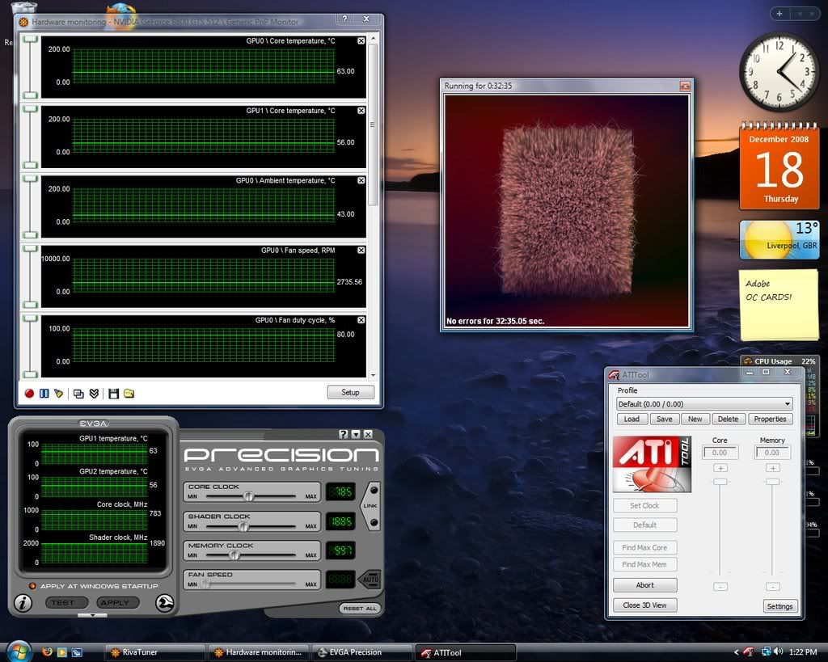Open the folder icon in Hardware monitoring toolbar
Viewport: 828px width, 662px height.
pyautogui.click(x=128, y=394)
